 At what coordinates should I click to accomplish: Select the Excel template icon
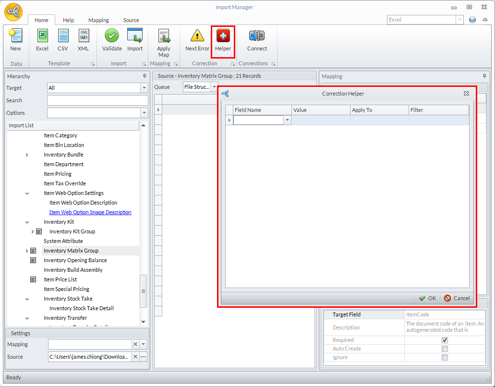coord(42,40)
